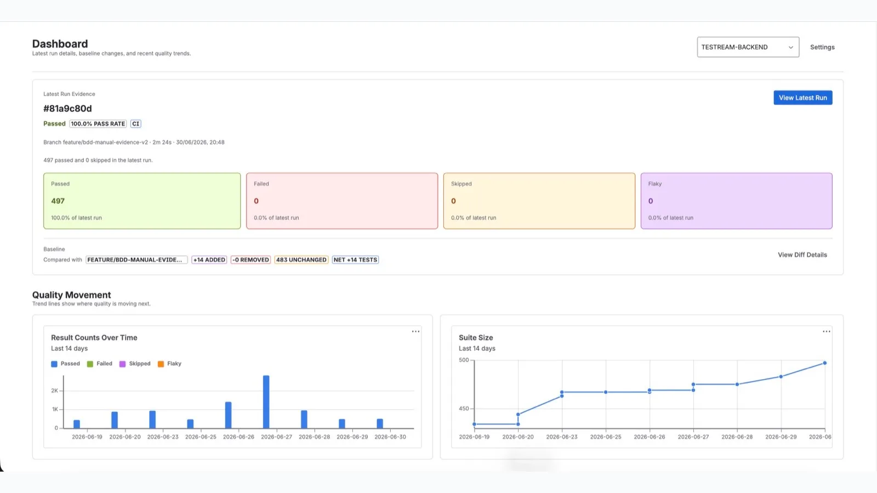Viewport: 877px width, 493px height.
Task: Click Suite Size data point at 2026-06-29
Action: pyautogui.click(x=781, y=377)
